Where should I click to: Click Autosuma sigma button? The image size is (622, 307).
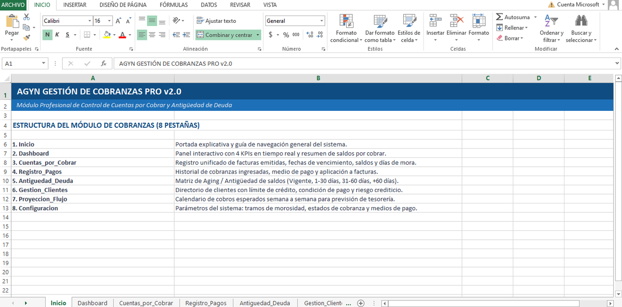513,17
